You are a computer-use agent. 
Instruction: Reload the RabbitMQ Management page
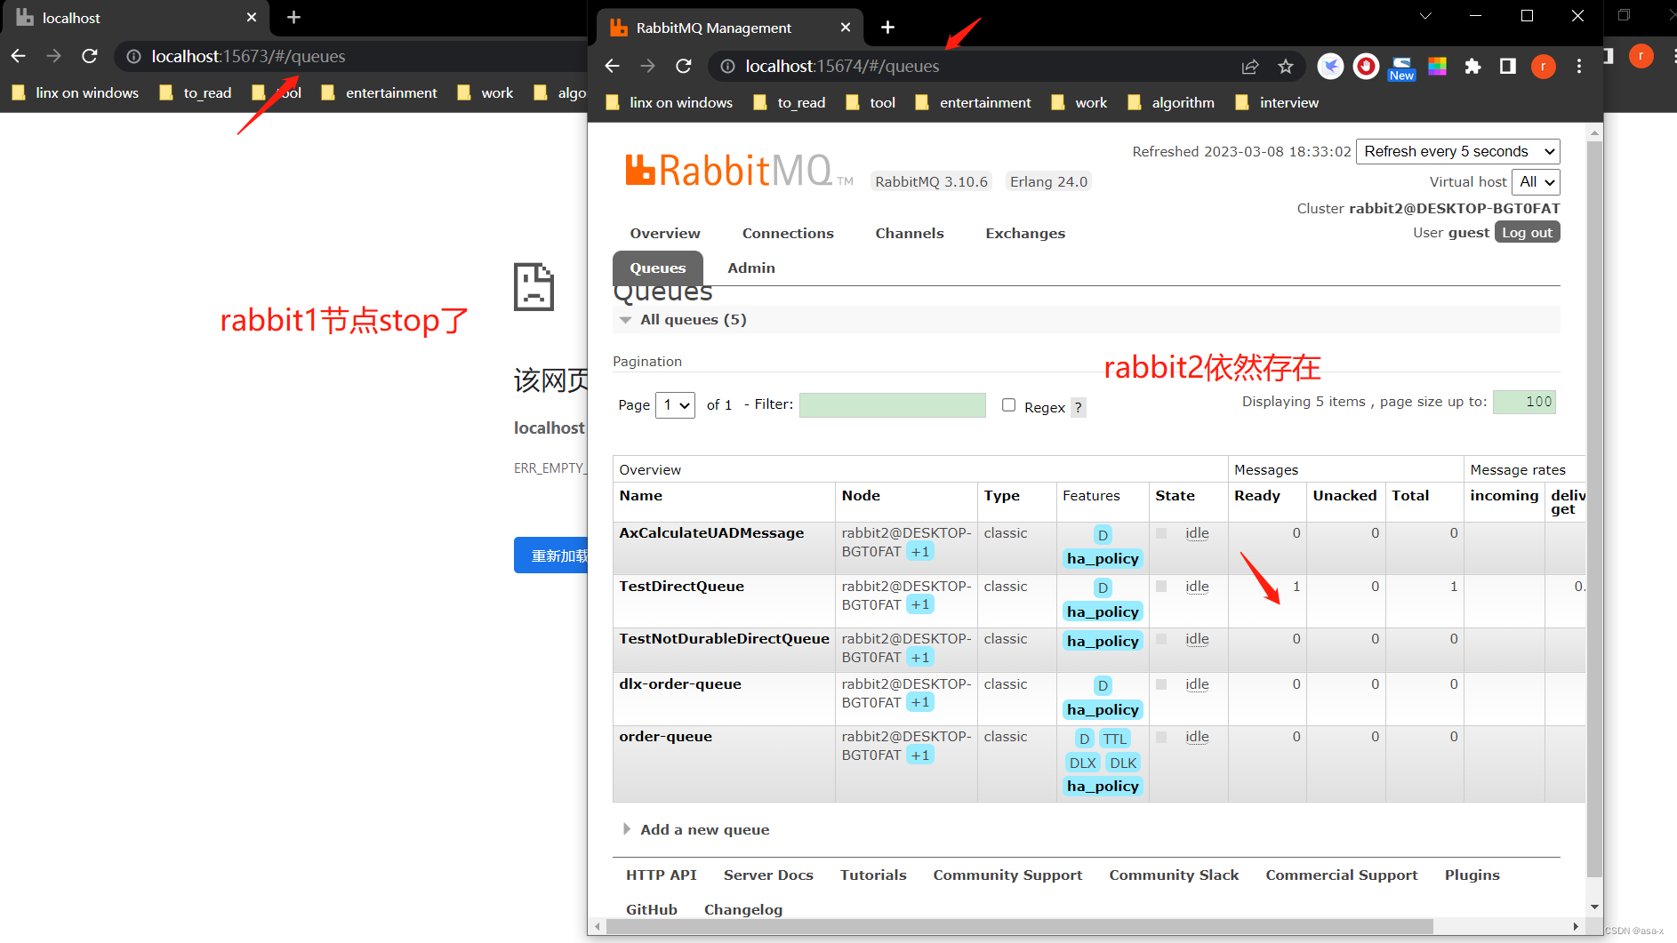[x=683, y=66]
